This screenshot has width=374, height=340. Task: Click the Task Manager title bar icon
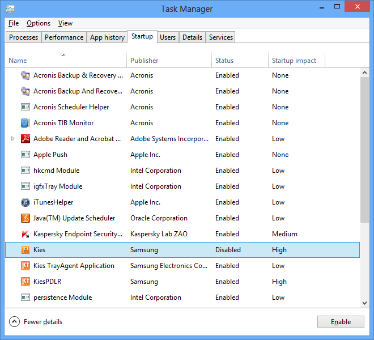[10, 9]
